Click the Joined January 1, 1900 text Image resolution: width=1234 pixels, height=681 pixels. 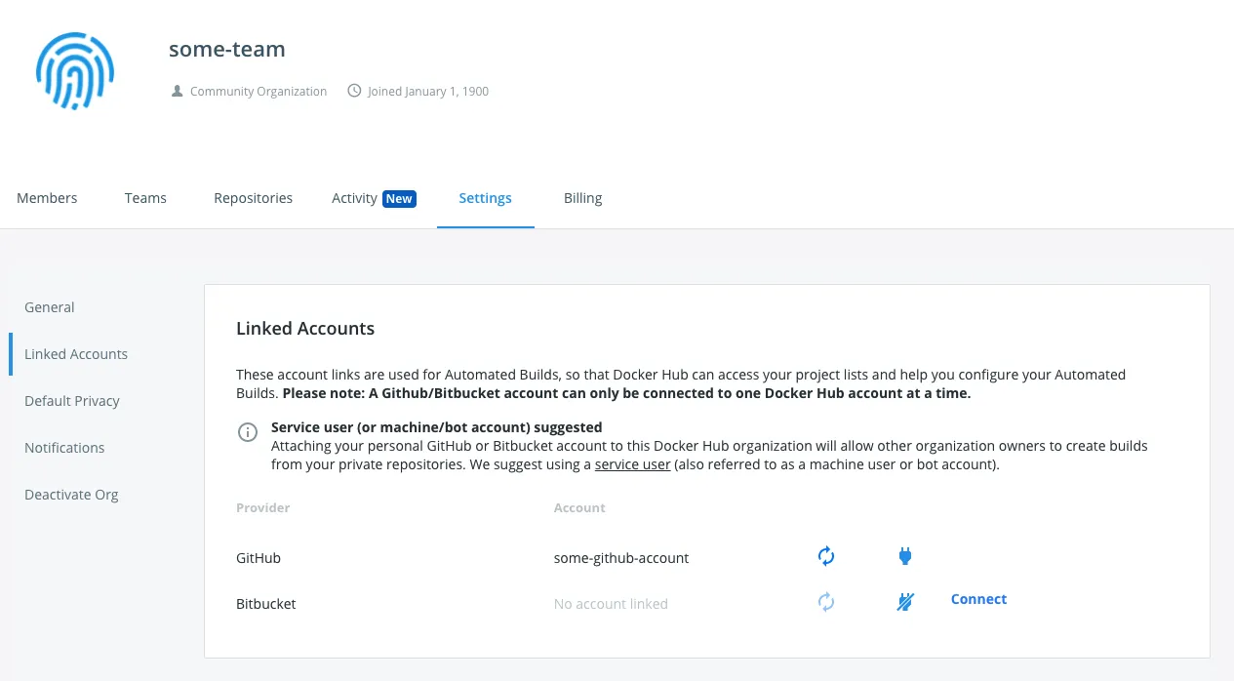click(x=428, y=91)
